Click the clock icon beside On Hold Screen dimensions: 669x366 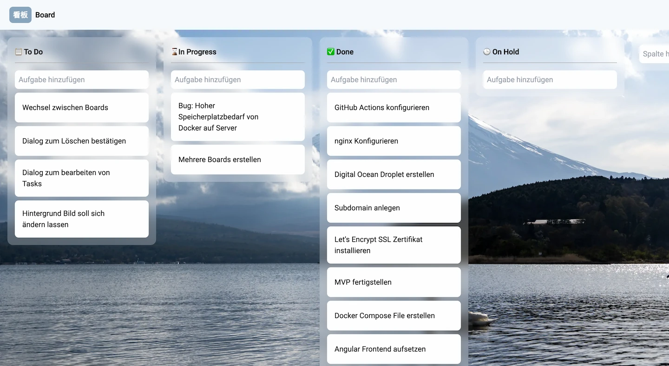[486, 52]
